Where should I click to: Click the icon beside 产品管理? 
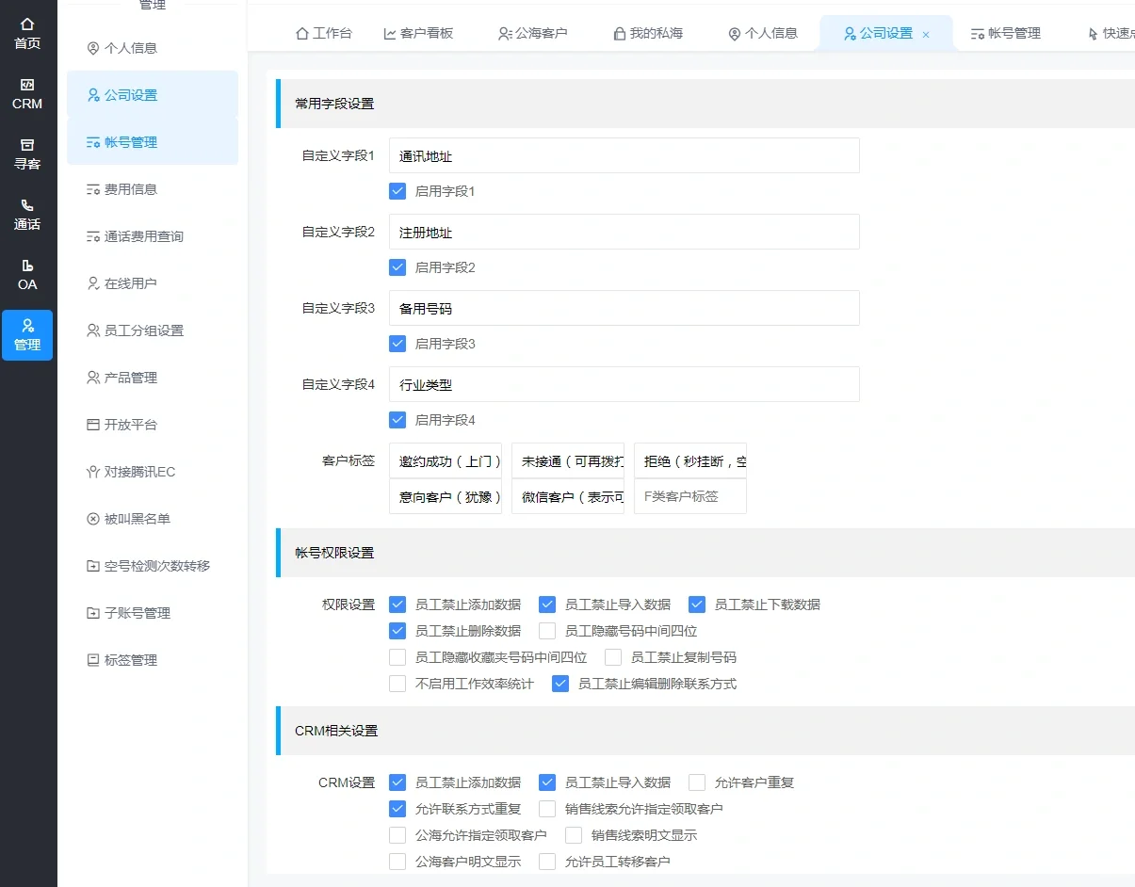(93, 378)
